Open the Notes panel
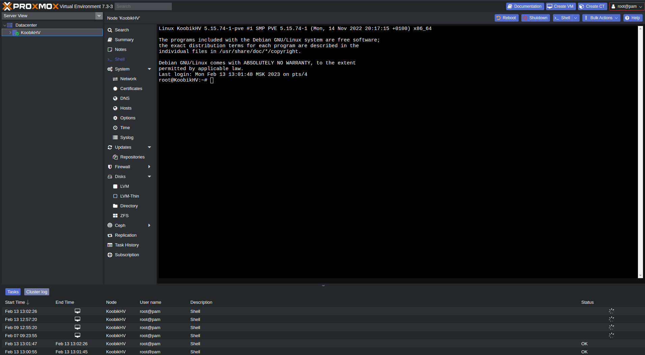Viewport: 645px width, 355px height. tap(120, 50)
